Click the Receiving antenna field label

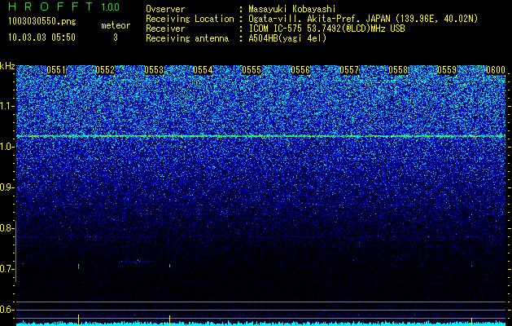pos(187,38)
